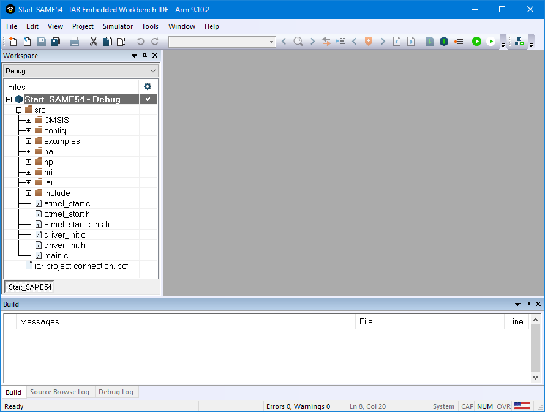
Task: Click the Debug without Downloading icon
Action: pyautogui.click(x=491, y=42)
